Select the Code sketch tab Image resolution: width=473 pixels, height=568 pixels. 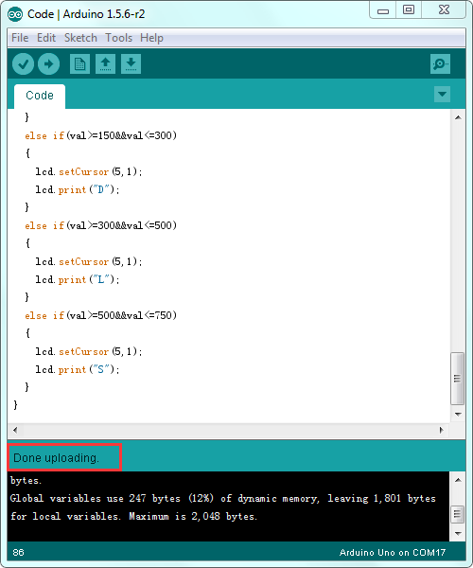click(x=40, y=96)
